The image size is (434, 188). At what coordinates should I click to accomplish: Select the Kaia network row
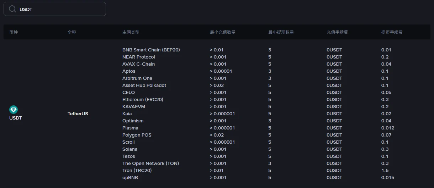tap(127, 114)
